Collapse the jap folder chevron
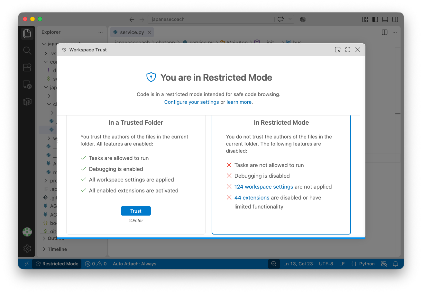The image size is (422, 293). pyautogui.click(x=46, y=87)
